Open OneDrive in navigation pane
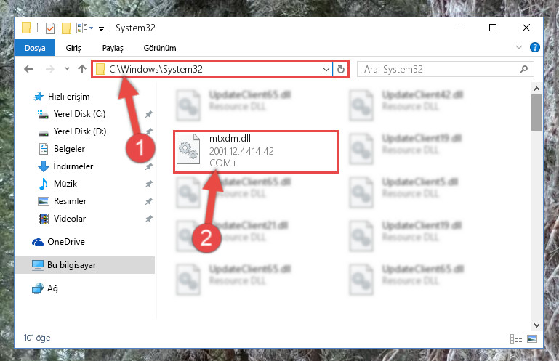Image resolution: width=559 pixels, height=361 pixels. point(66,242)
